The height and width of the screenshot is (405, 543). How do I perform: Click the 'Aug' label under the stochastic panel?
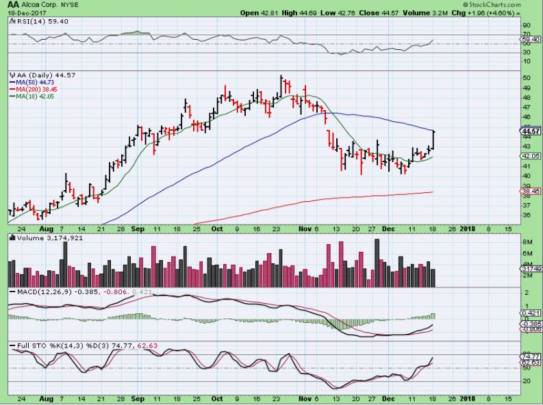46,399
